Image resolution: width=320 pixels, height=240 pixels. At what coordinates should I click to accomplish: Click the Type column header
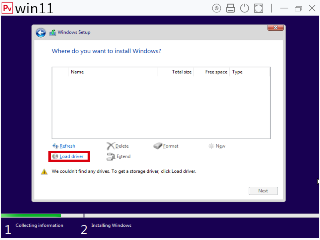250,72
